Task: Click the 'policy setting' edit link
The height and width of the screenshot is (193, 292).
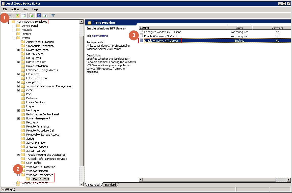Action: 100,36
